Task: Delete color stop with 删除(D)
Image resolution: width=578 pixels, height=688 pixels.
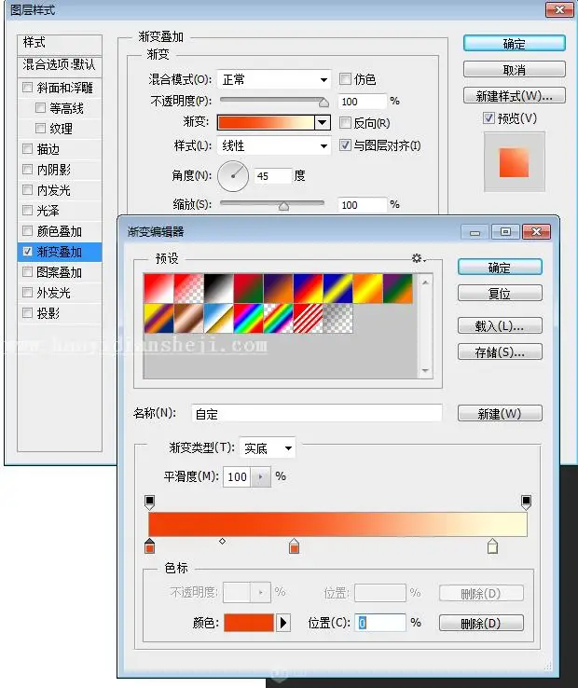Action: pos(481,623)
